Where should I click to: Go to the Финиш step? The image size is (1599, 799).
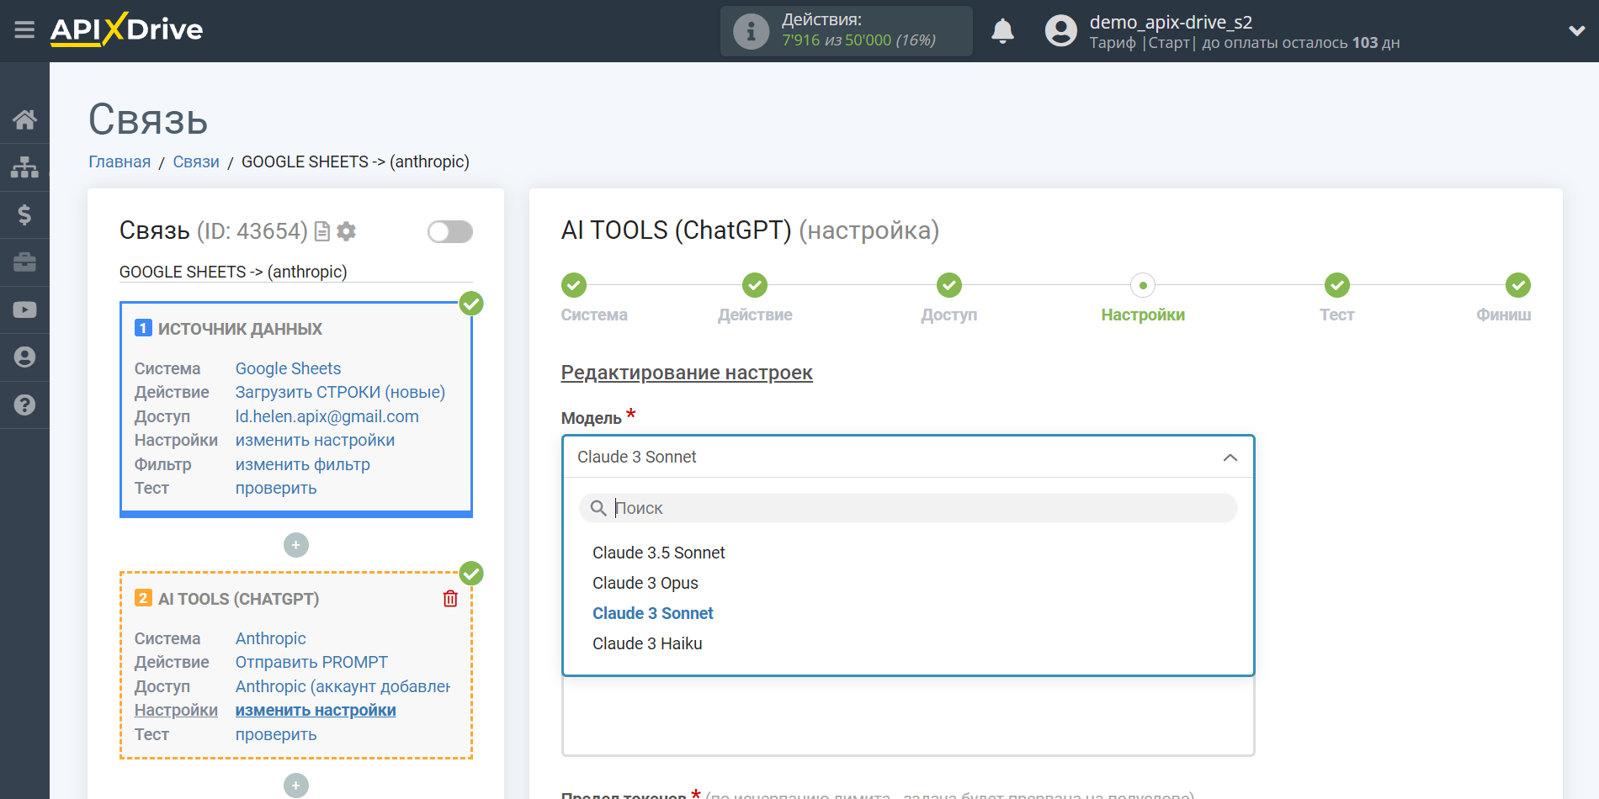tap(1517, 285)
